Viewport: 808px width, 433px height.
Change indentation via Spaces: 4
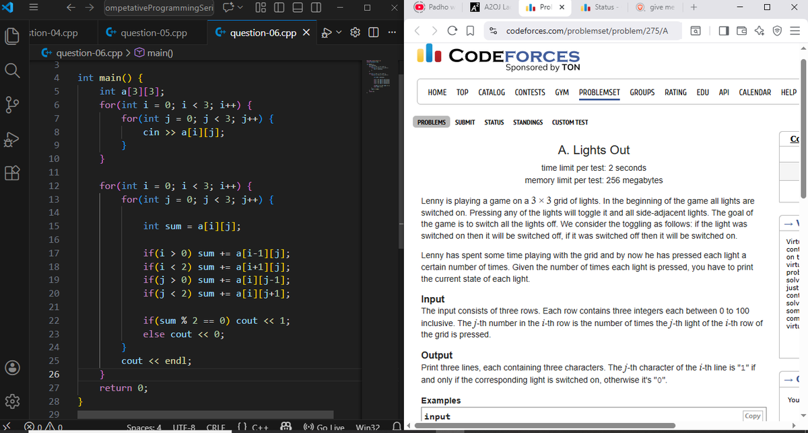(x=143, y=426)
